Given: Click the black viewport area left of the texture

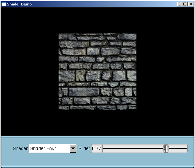Looking at the screenshot, I should 29,71.
